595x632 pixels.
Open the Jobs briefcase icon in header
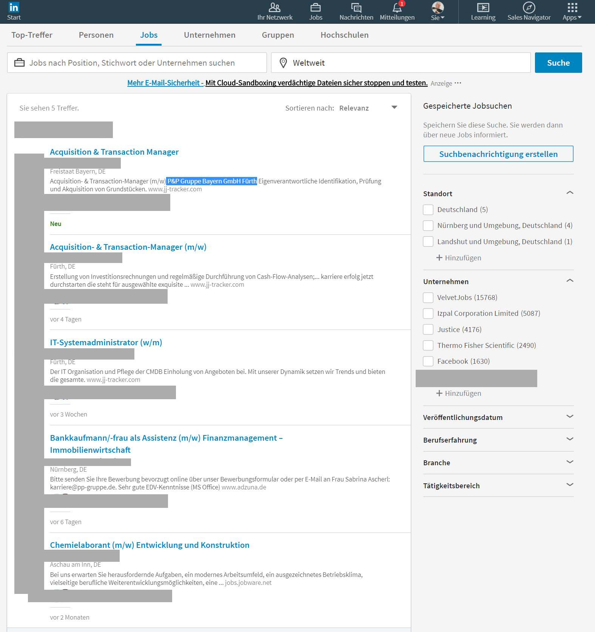pos(316,11)
